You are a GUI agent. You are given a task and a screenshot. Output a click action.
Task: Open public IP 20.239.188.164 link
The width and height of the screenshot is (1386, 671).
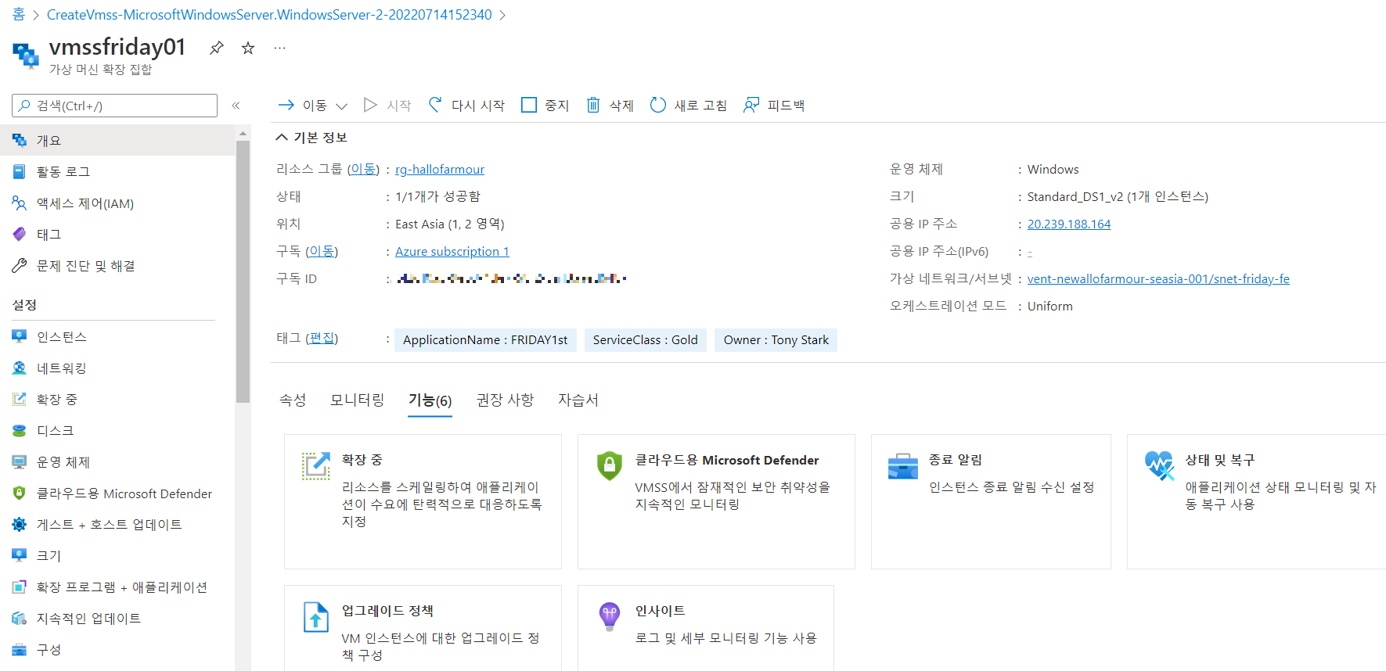(x=1069, y=224)
